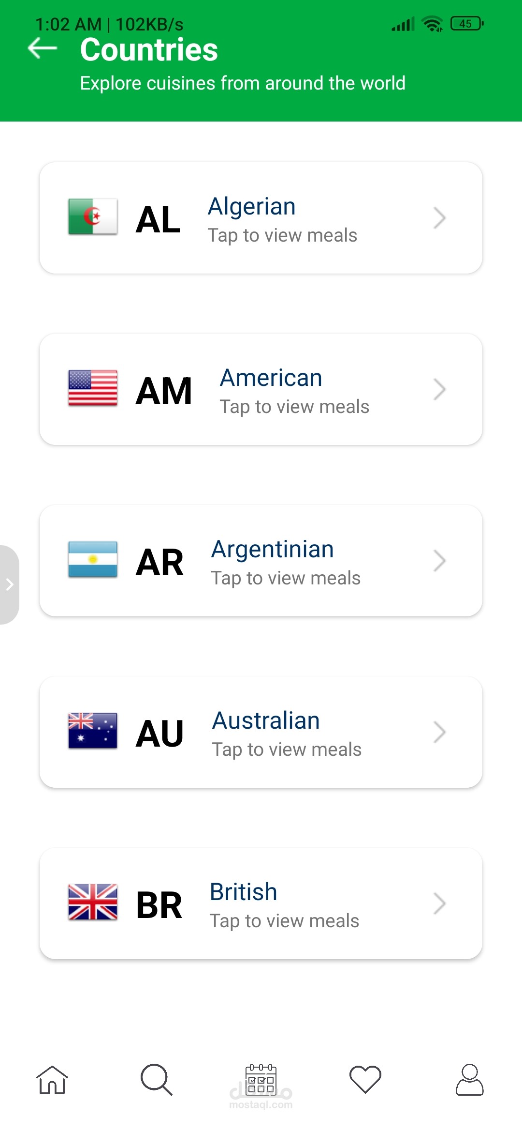The image size is (522, 1133).
Task: Tap the Argentinian flag image
Action: click(93, 560)
